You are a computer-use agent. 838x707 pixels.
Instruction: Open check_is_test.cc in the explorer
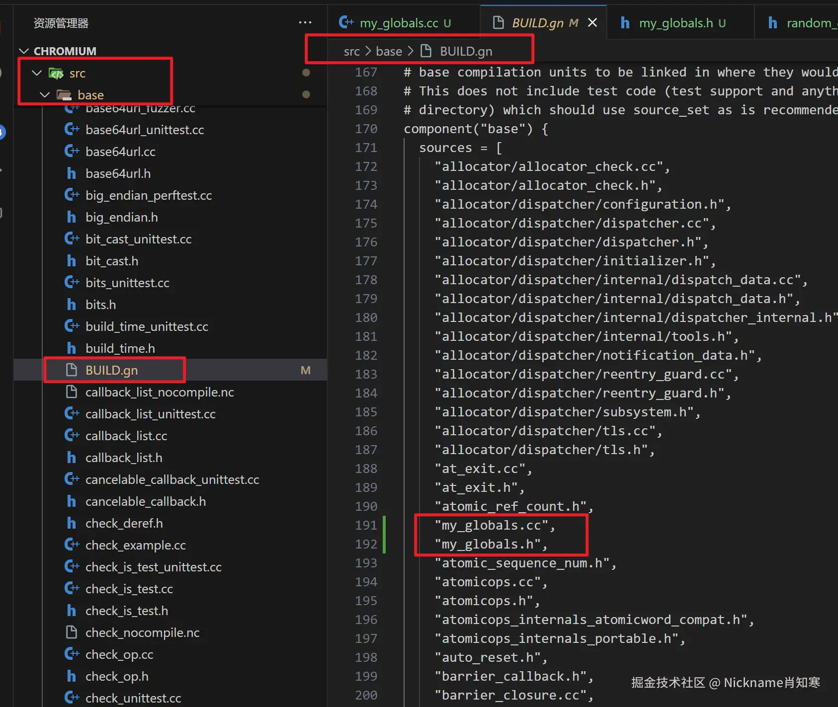point(129,589)
